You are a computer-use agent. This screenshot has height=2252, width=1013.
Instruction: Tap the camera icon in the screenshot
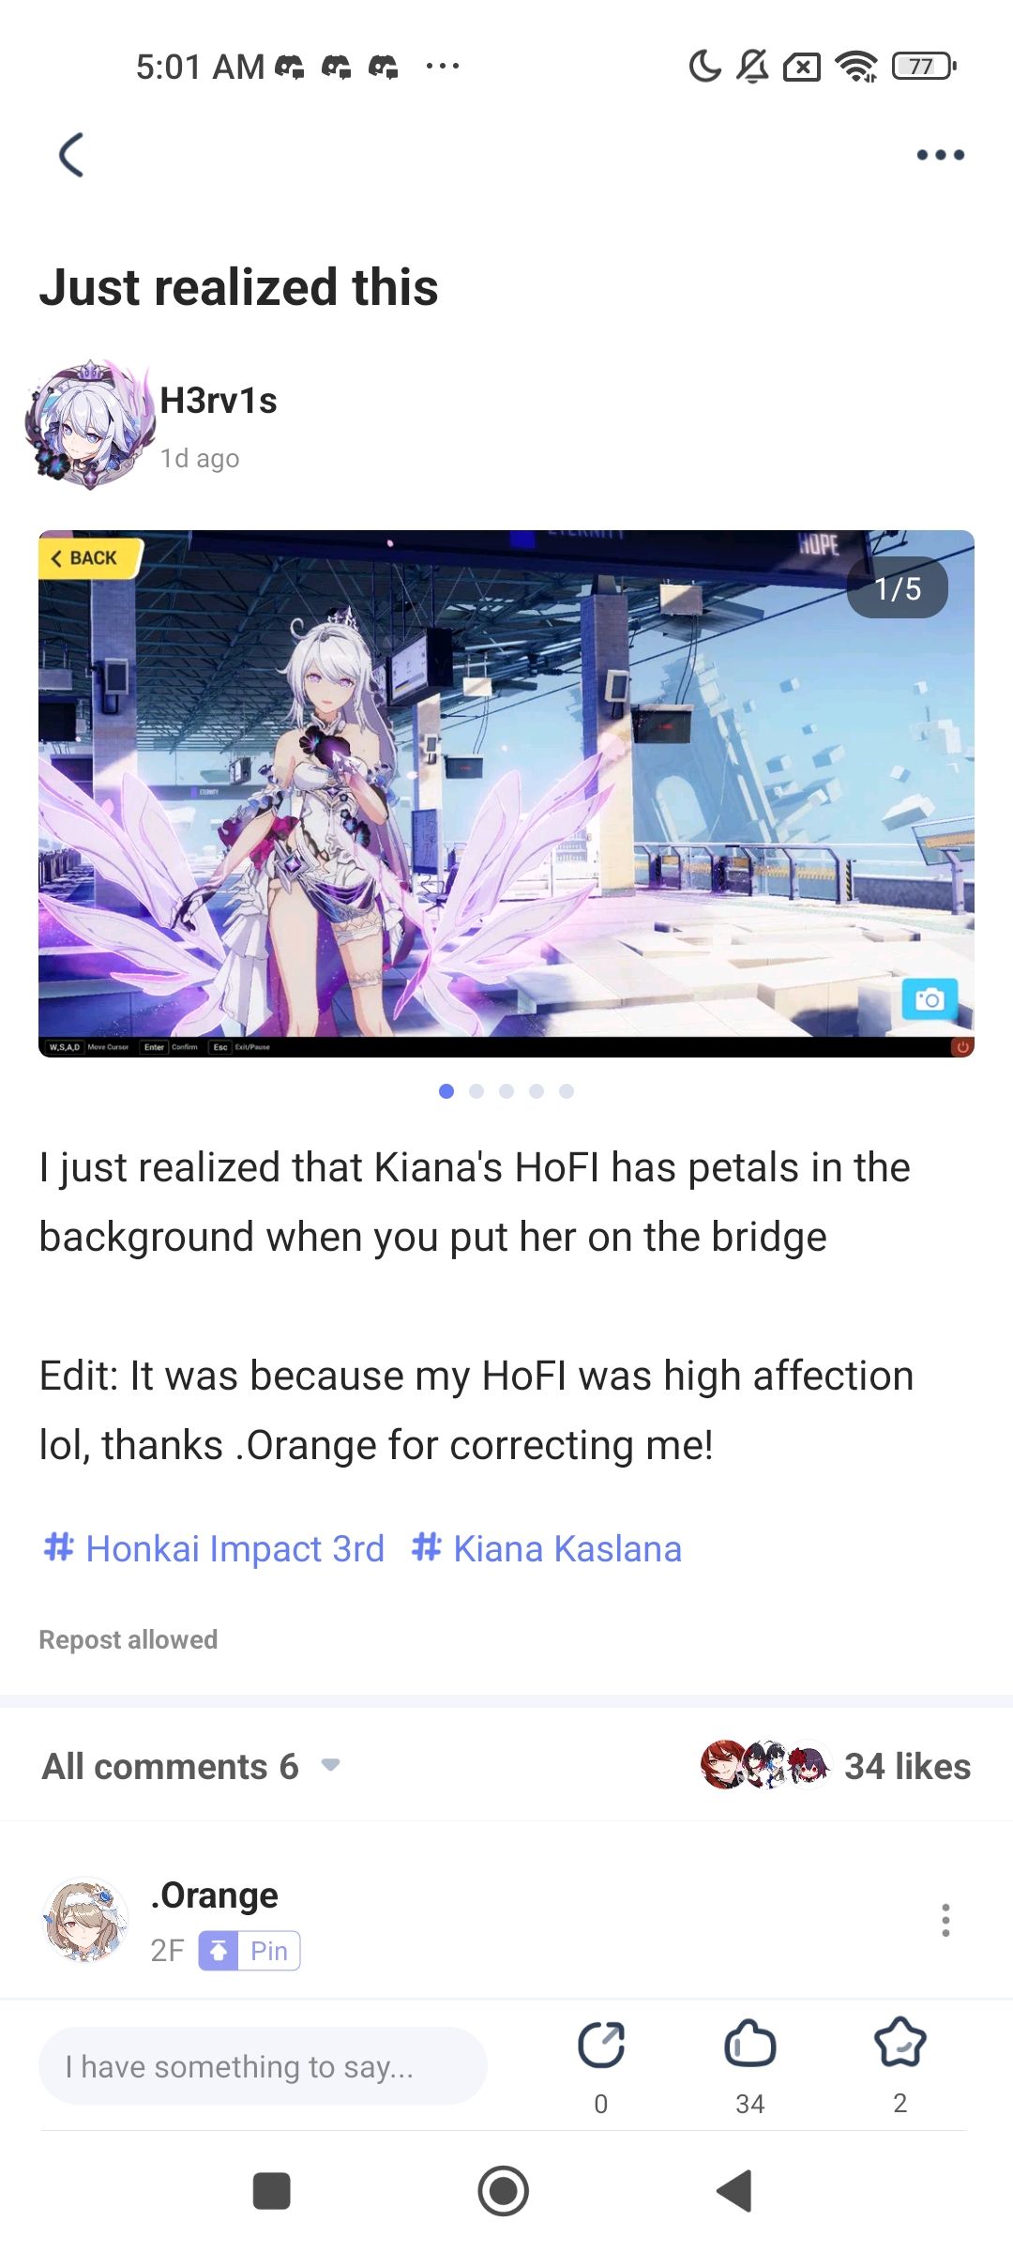(930, 999)
